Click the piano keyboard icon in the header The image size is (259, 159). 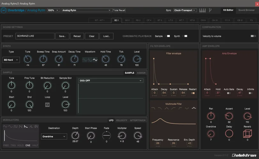(x=203, y=10)
